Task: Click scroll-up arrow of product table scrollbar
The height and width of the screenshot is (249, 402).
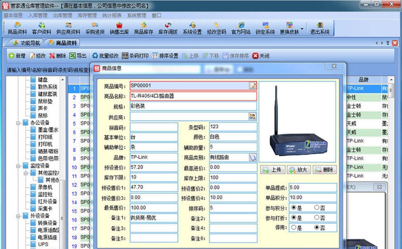Action: pos(391,80)
